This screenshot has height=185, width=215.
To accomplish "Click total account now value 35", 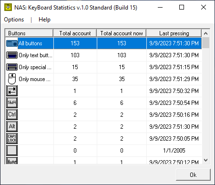I will point(122,79).
